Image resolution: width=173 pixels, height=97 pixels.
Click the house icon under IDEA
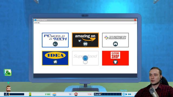coord(55,62)
